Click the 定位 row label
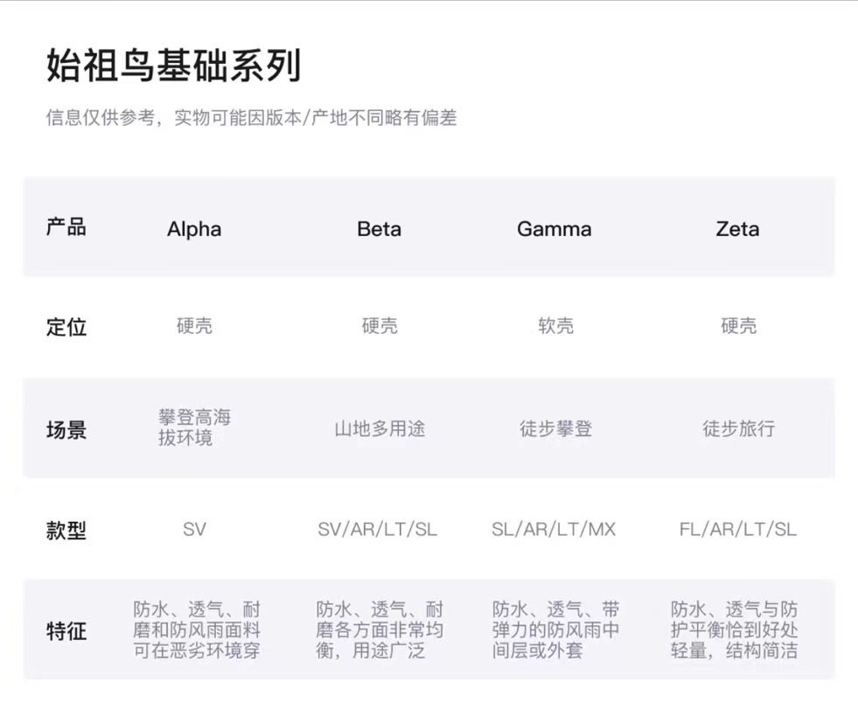858x724 pixels. tap(66, 327)
